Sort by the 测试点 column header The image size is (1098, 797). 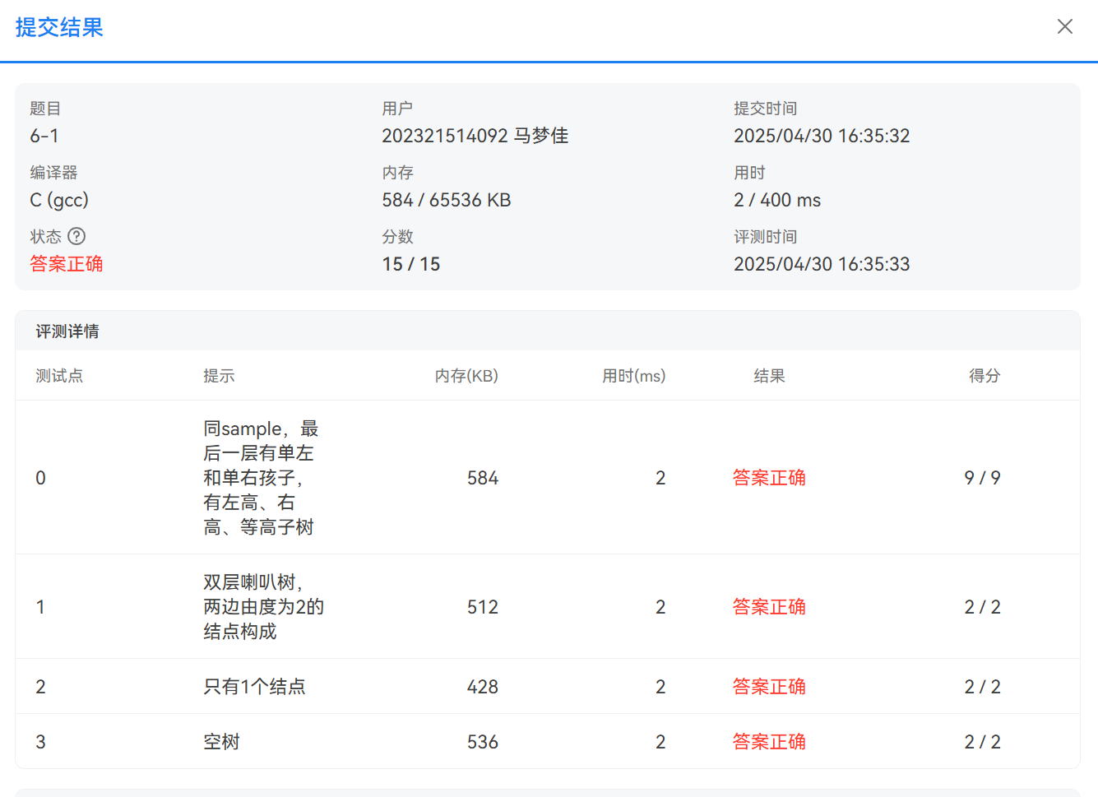pos(59,376)
